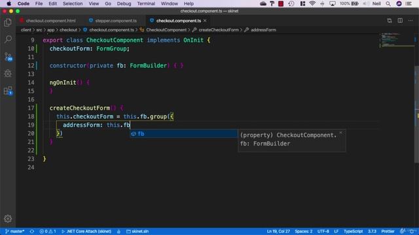Viewport: 419px width, 235px height.
Task: Close the checkout.component.ts tab
Action: click(205, 20)
